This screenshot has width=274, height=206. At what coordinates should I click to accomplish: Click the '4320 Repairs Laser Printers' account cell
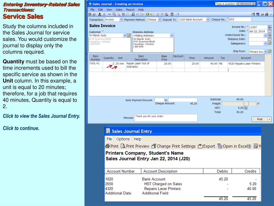(x=246, y=65)
